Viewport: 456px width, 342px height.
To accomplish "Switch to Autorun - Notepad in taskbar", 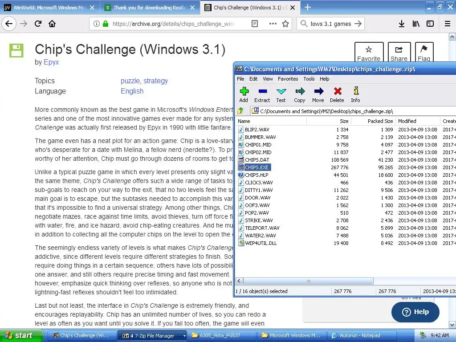I will click(362, 335).
